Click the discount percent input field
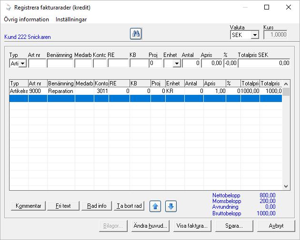 [230, 63]
